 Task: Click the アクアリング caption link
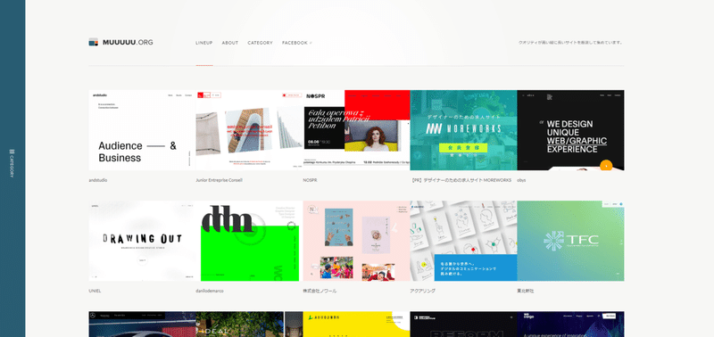coord(422,291)
